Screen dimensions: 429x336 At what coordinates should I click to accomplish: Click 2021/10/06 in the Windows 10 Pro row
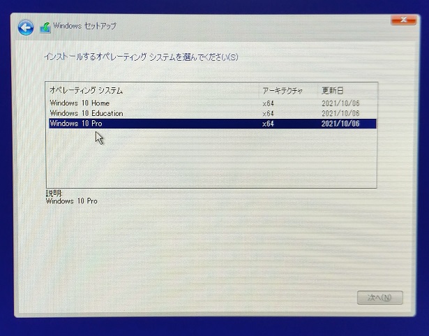tap(340, 124)
